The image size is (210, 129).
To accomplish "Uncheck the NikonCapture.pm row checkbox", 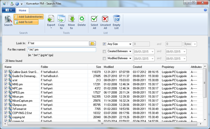I will (x=6, y=100).
